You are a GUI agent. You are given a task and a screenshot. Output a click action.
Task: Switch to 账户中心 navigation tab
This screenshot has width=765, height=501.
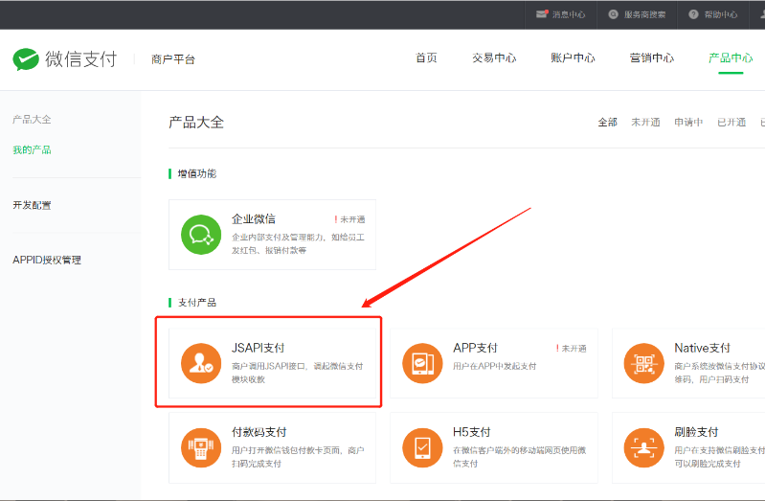(x=573, y=57)
